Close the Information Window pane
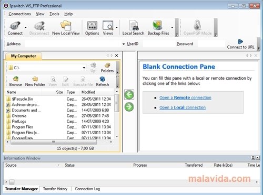 tap(257, 158)
